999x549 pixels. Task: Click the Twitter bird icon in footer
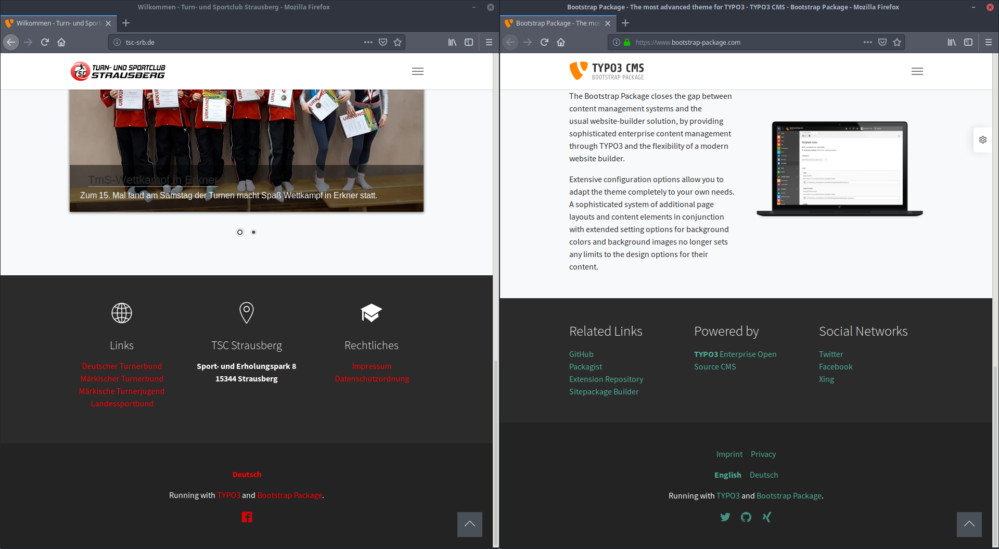tap(725, 517)
